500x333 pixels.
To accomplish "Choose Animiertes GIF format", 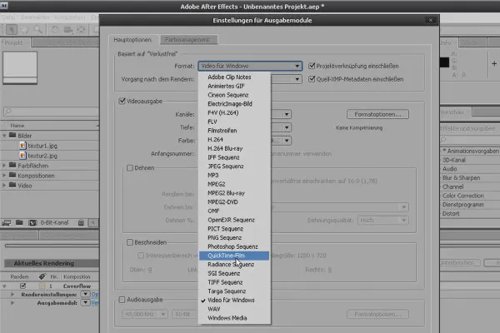I will [x=226, y=86].
